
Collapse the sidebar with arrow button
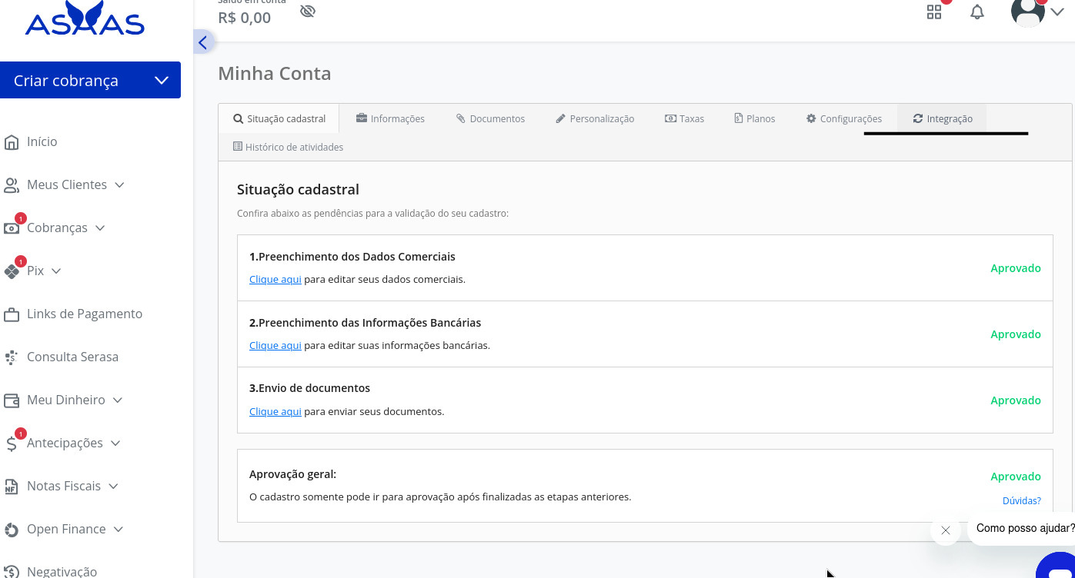point(203,42)
